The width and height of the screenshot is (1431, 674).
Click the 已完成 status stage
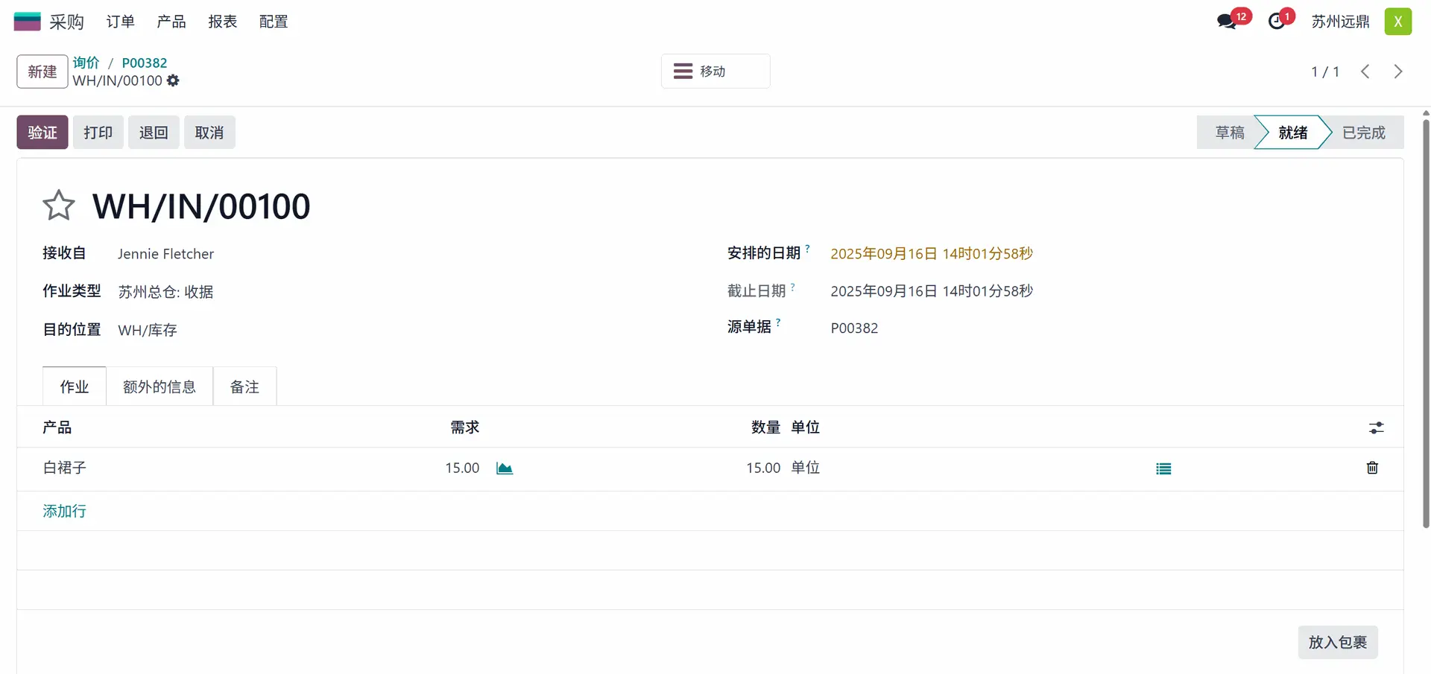1363,133
